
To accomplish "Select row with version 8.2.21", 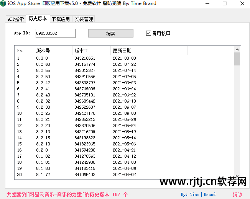I will pyautogui.click(x=124, y=119).
